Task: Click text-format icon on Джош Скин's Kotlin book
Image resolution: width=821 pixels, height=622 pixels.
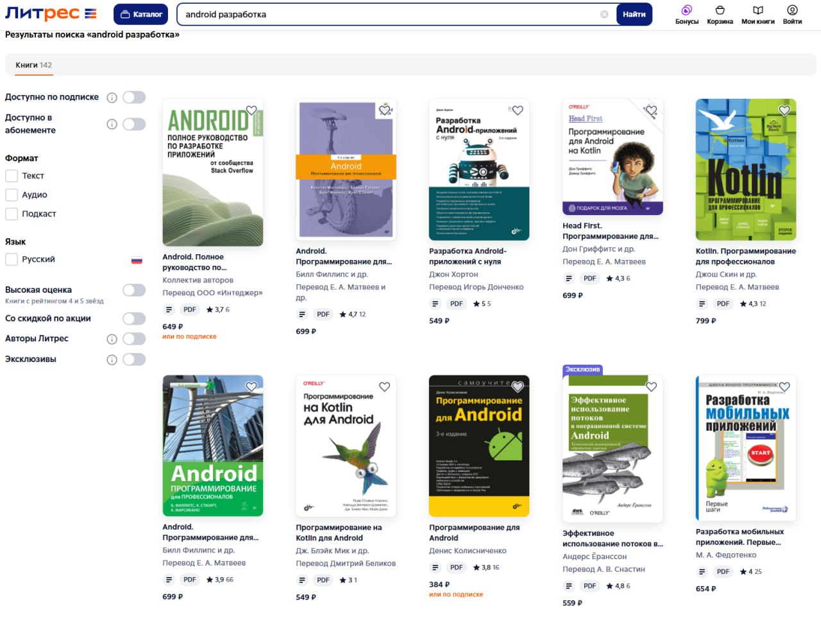Action: (x=702, y=304)
